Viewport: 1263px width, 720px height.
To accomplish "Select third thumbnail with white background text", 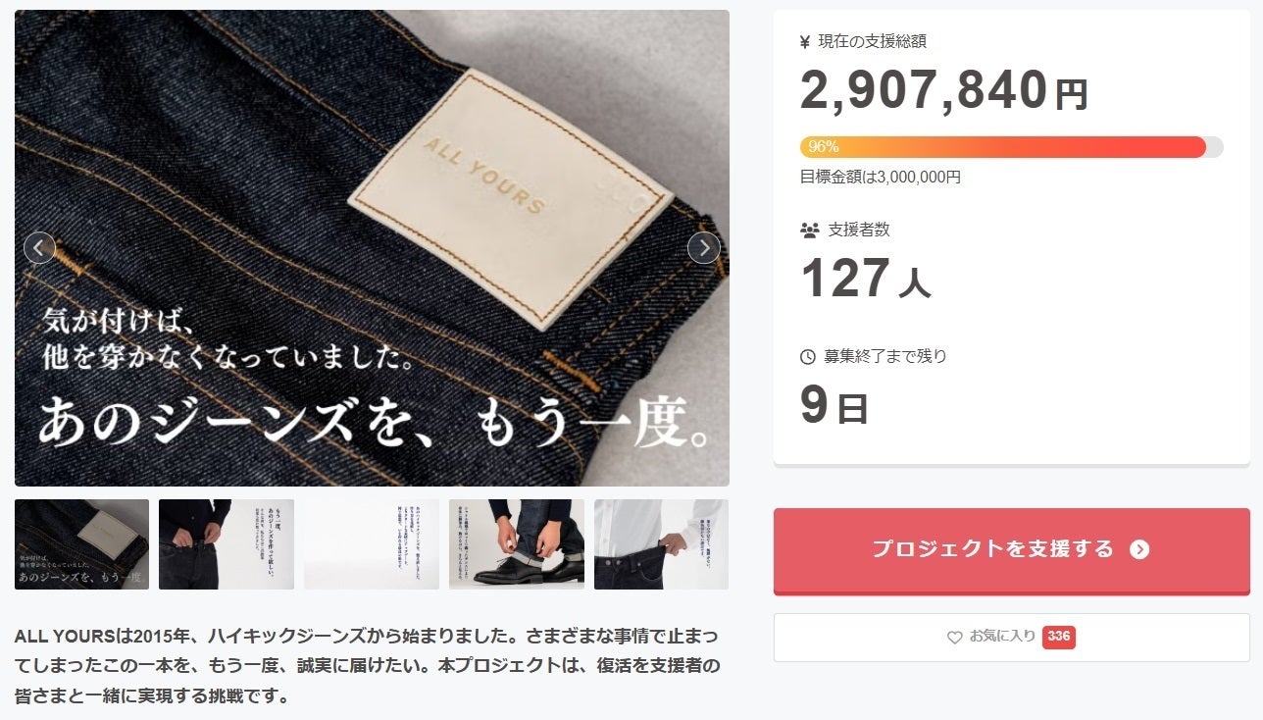I will click(x=372, y=544).
